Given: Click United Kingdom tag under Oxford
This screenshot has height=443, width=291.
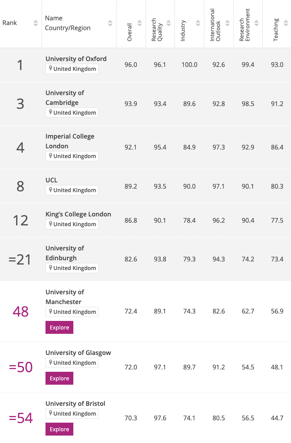Looking at the screenshot, I should (x=72, y=69).
